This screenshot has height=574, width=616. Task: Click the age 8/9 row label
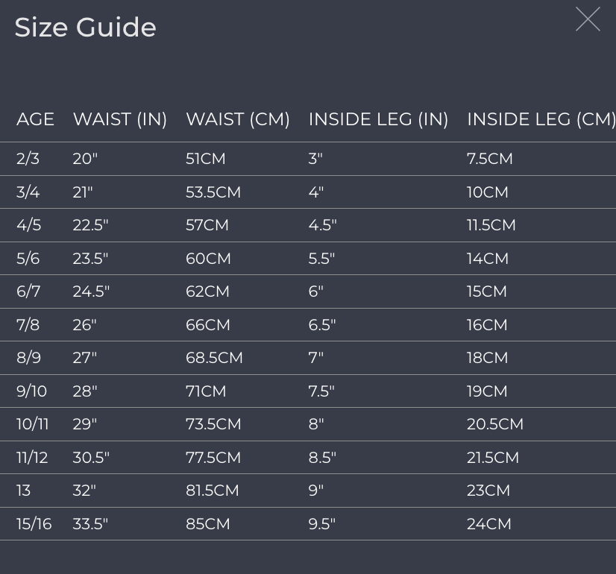(28, 358)
